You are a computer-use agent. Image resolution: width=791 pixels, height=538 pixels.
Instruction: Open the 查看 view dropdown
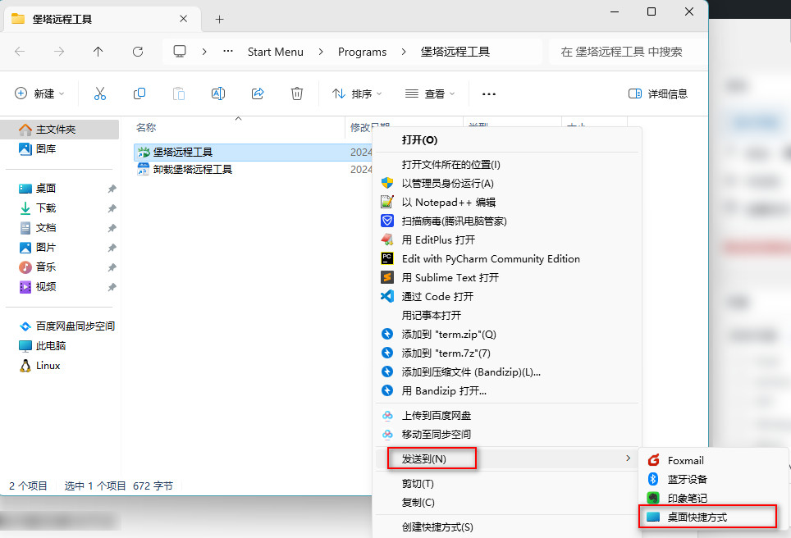429,93
